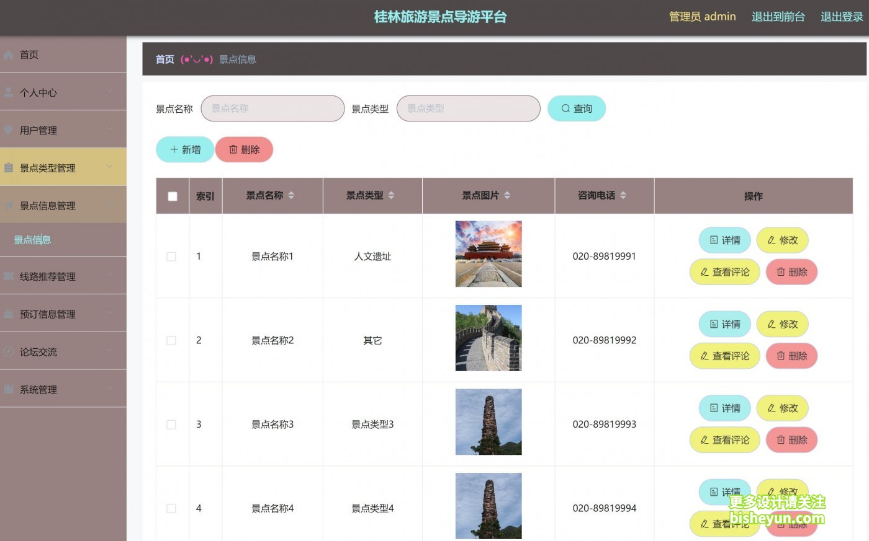Viewport: 869px width, 541px height.
Task: Click the search magnifier icon in 查询 button
Action: tap(565, 108)
